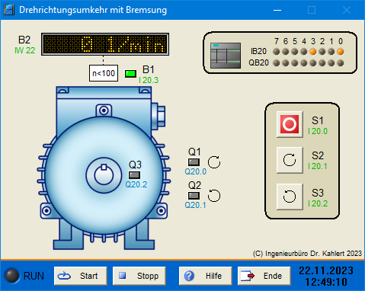Click the motor shaft center
Viewport: 365px width, 291px height.
104,175
